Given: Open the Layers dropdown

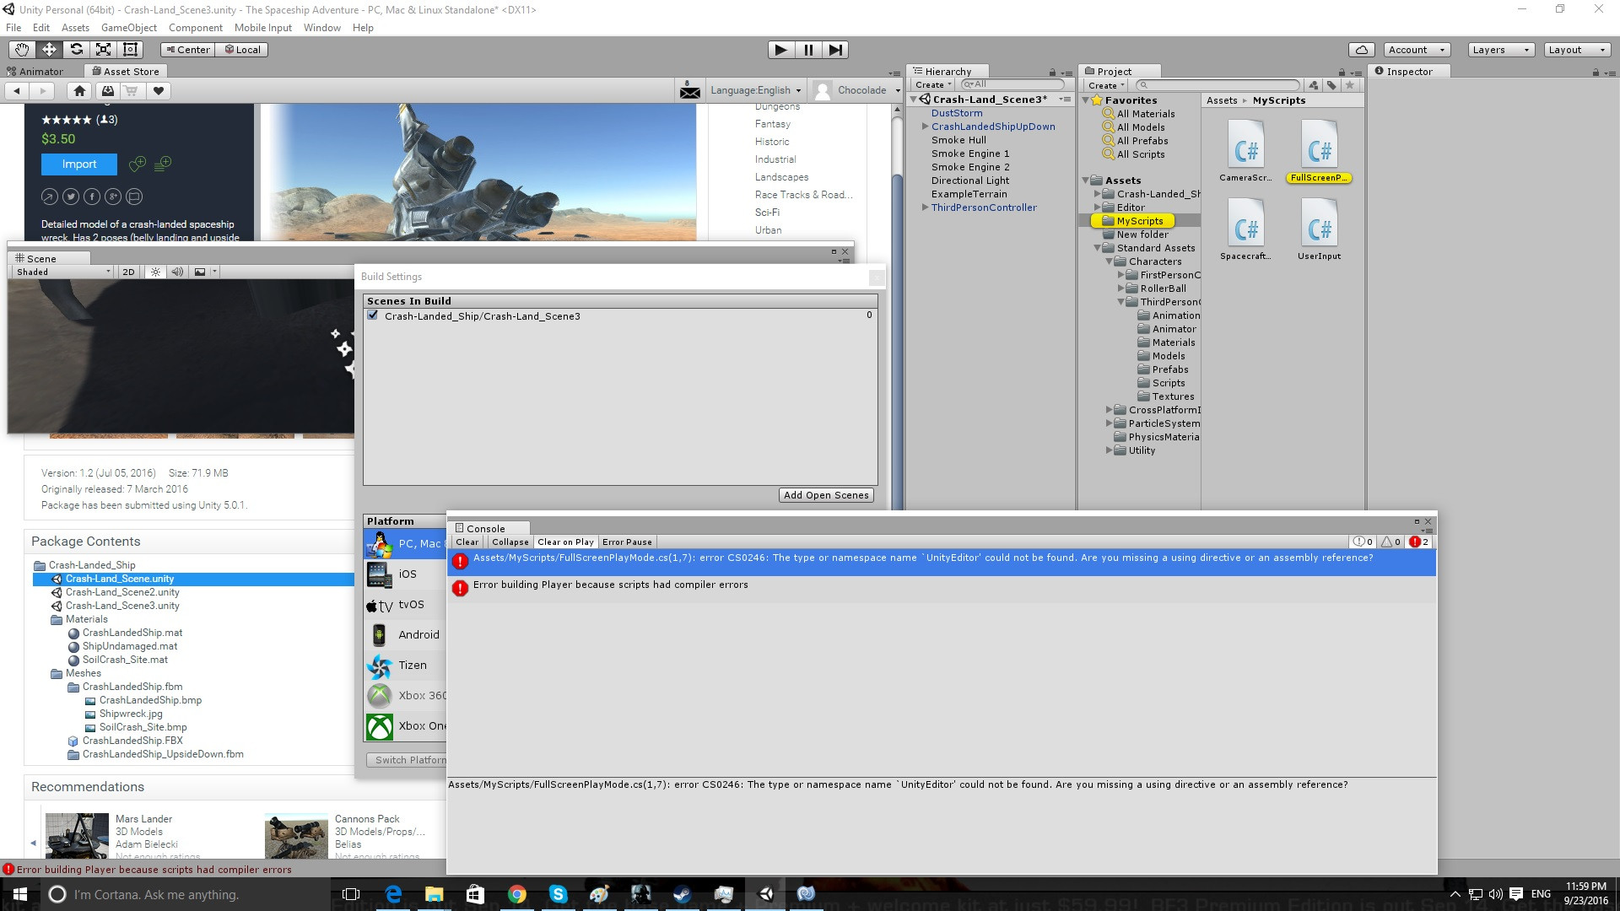Looking at the screenshot, I should (x=1500, y=50).
